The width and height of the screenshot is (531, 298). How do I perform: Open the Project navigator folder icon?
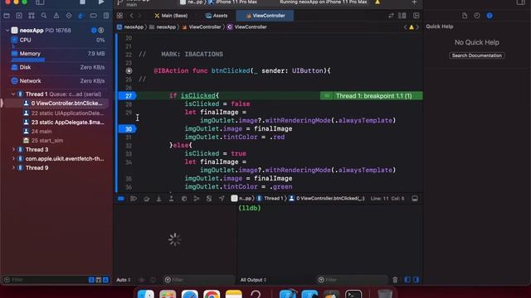click(x=7, y=16)
